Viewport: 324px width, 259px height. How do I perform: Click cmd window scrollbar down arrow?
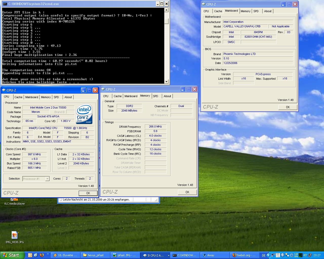point(166,81)
